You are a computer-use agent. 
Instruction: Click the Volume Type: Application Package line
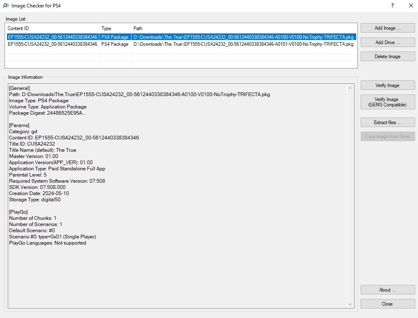(48, 107)
